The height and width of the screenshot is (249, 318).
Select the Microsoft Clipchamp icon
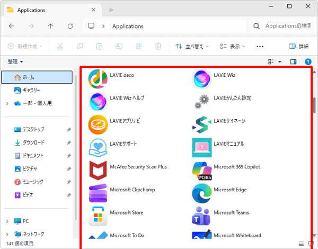[x=98, y=193]
